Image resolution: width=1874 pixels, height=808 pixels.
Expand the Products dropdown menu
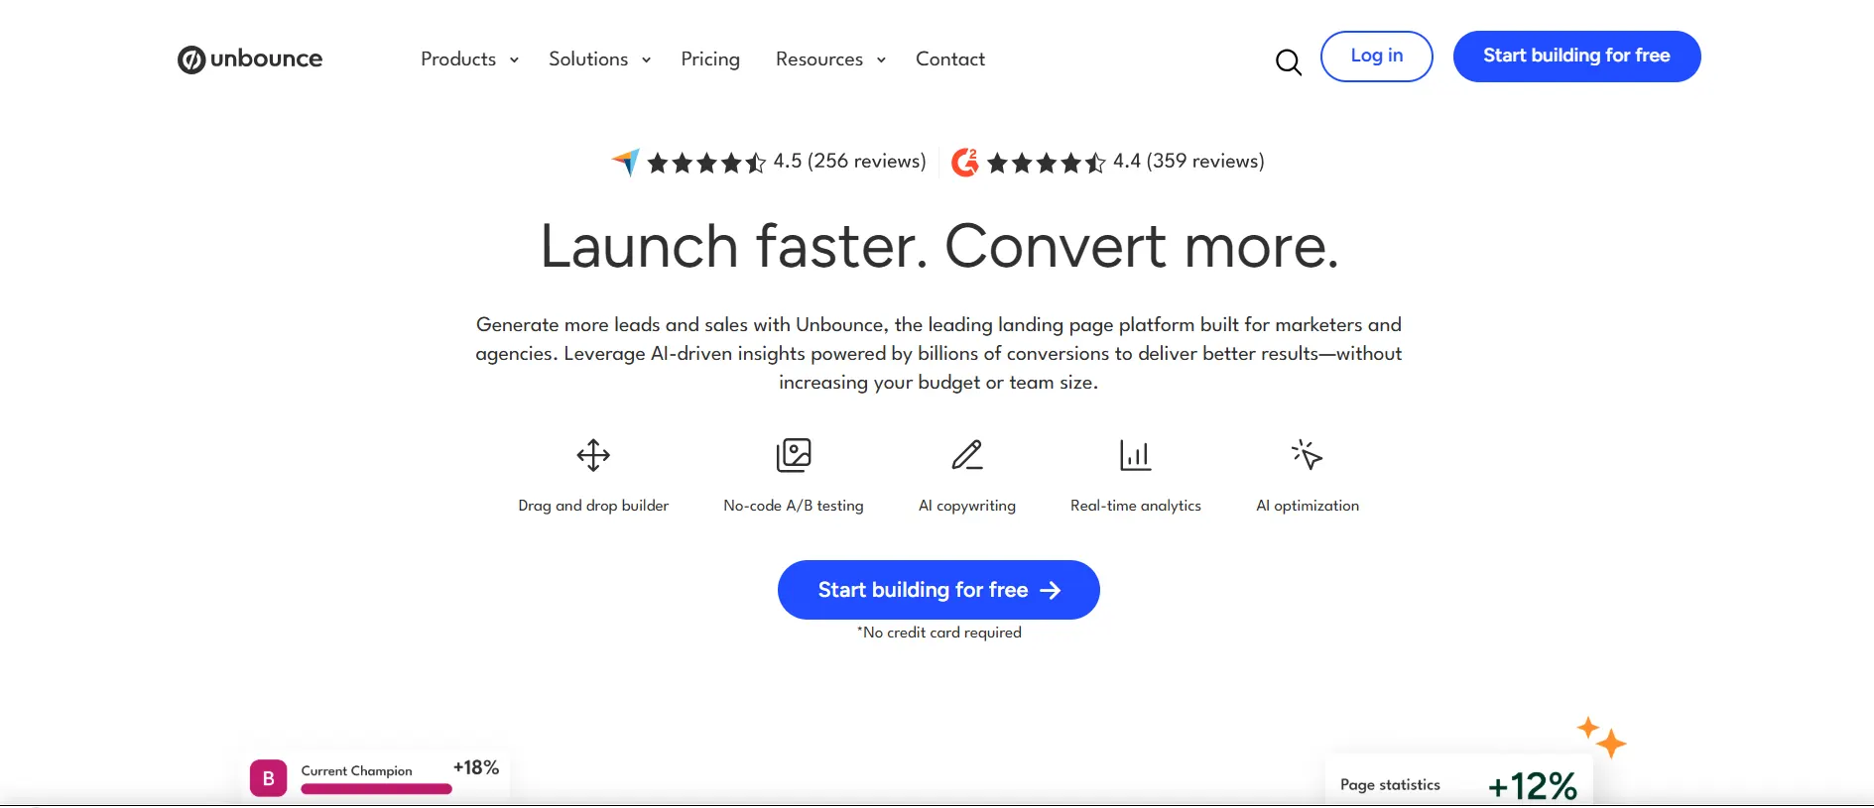point(470,59)
